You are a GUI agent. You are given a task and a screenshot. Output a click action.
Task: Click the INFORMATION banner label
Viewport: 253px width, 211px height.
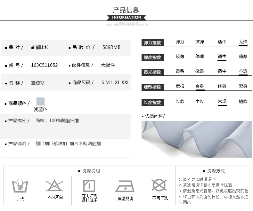coord(126,17)
